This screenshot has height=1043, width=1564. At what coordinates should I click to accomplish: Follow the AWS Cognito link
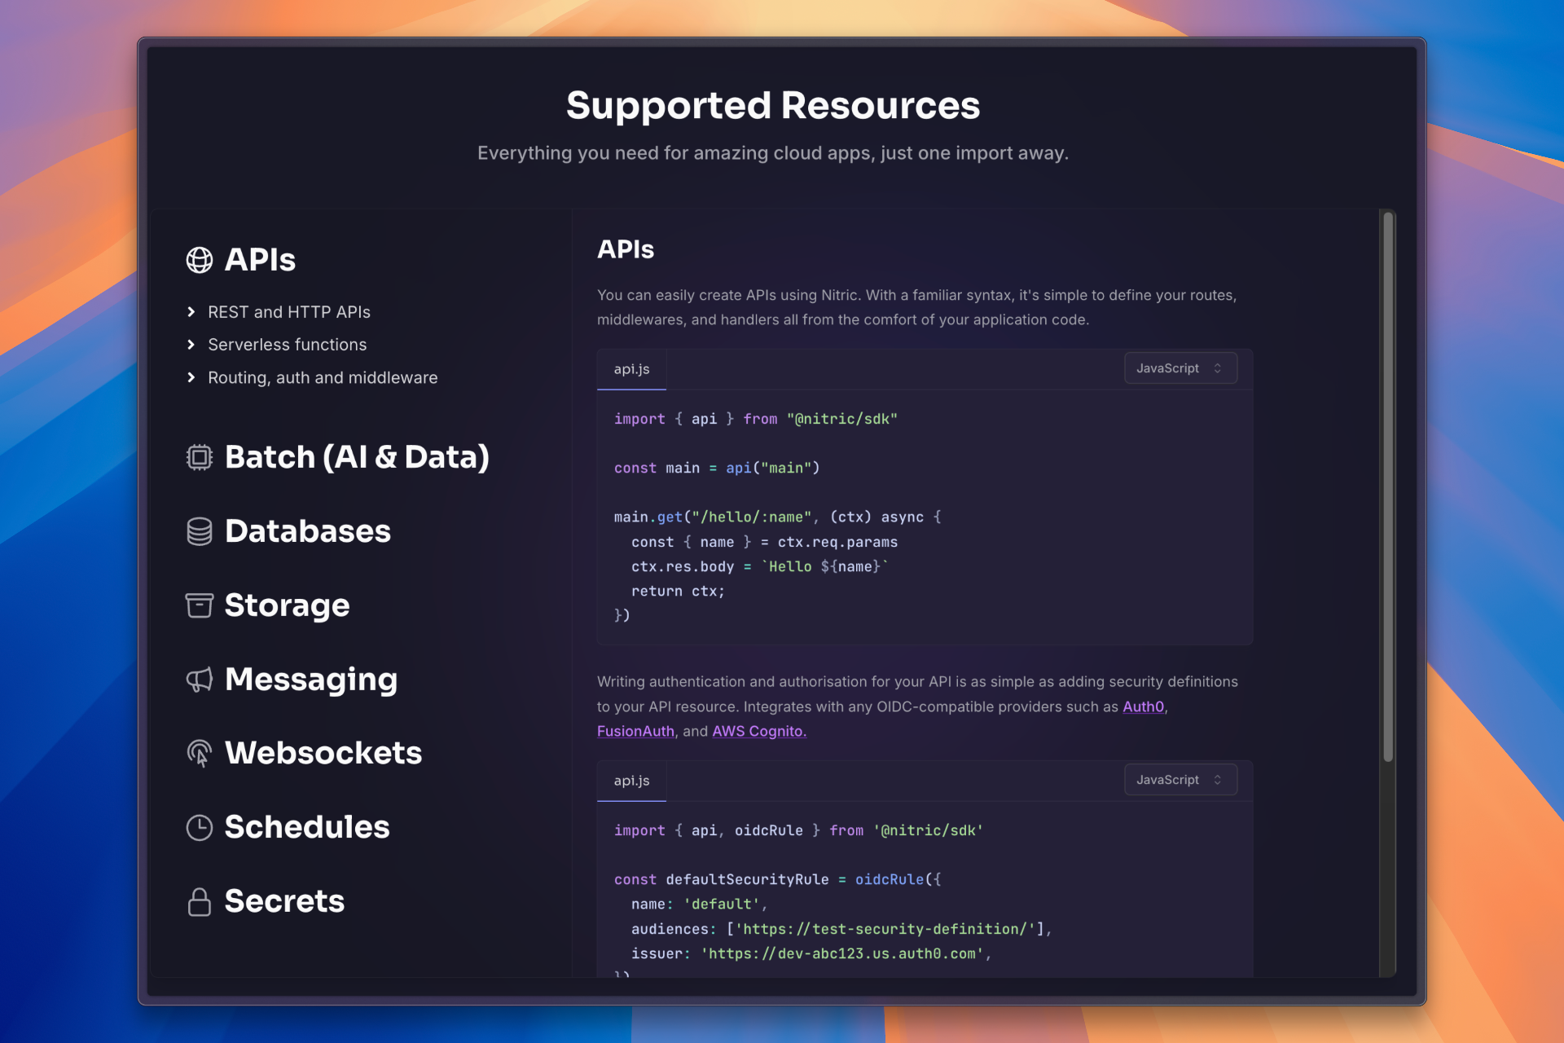click(758, 731)
